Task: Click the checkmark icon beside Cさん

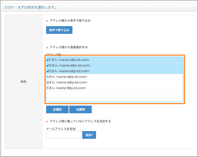Action: pyautogui.click(x=48, y=60)
